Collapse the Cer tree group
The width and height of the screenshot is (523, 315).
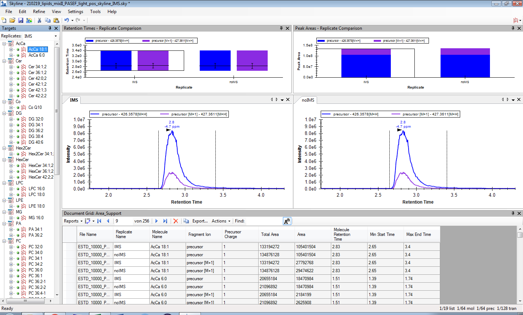[4, 61]
